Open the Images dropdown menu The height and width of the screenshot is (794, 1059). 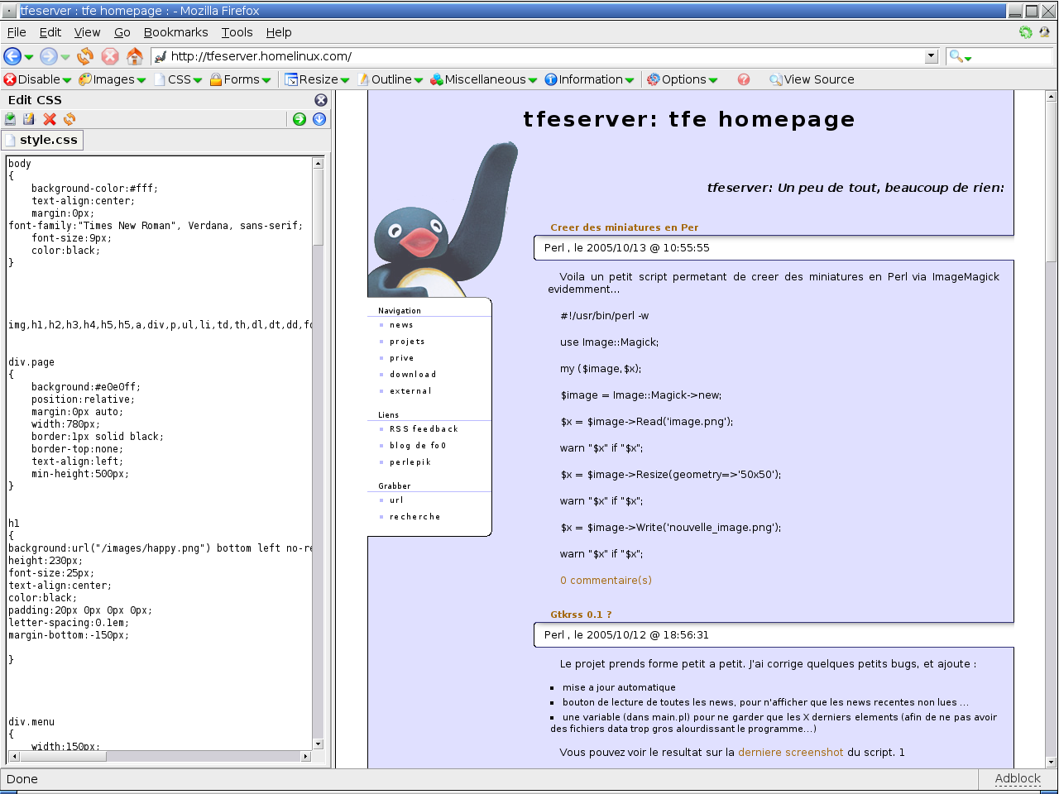click(113, 79)
